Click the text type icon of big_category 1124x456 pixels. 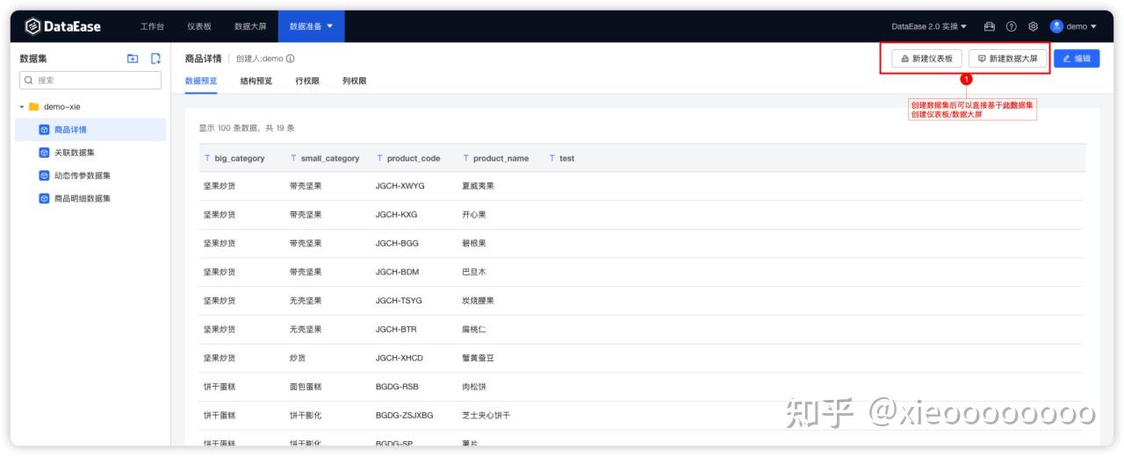click(207, 159)
